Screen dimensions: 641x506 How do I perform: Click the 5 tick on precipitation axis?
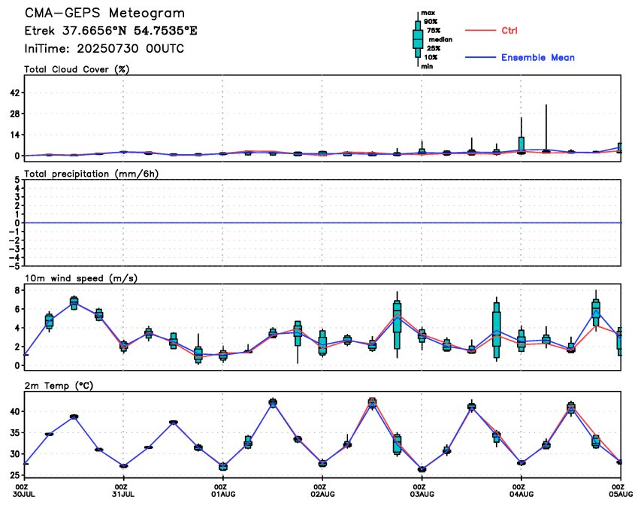click(17, 180)
